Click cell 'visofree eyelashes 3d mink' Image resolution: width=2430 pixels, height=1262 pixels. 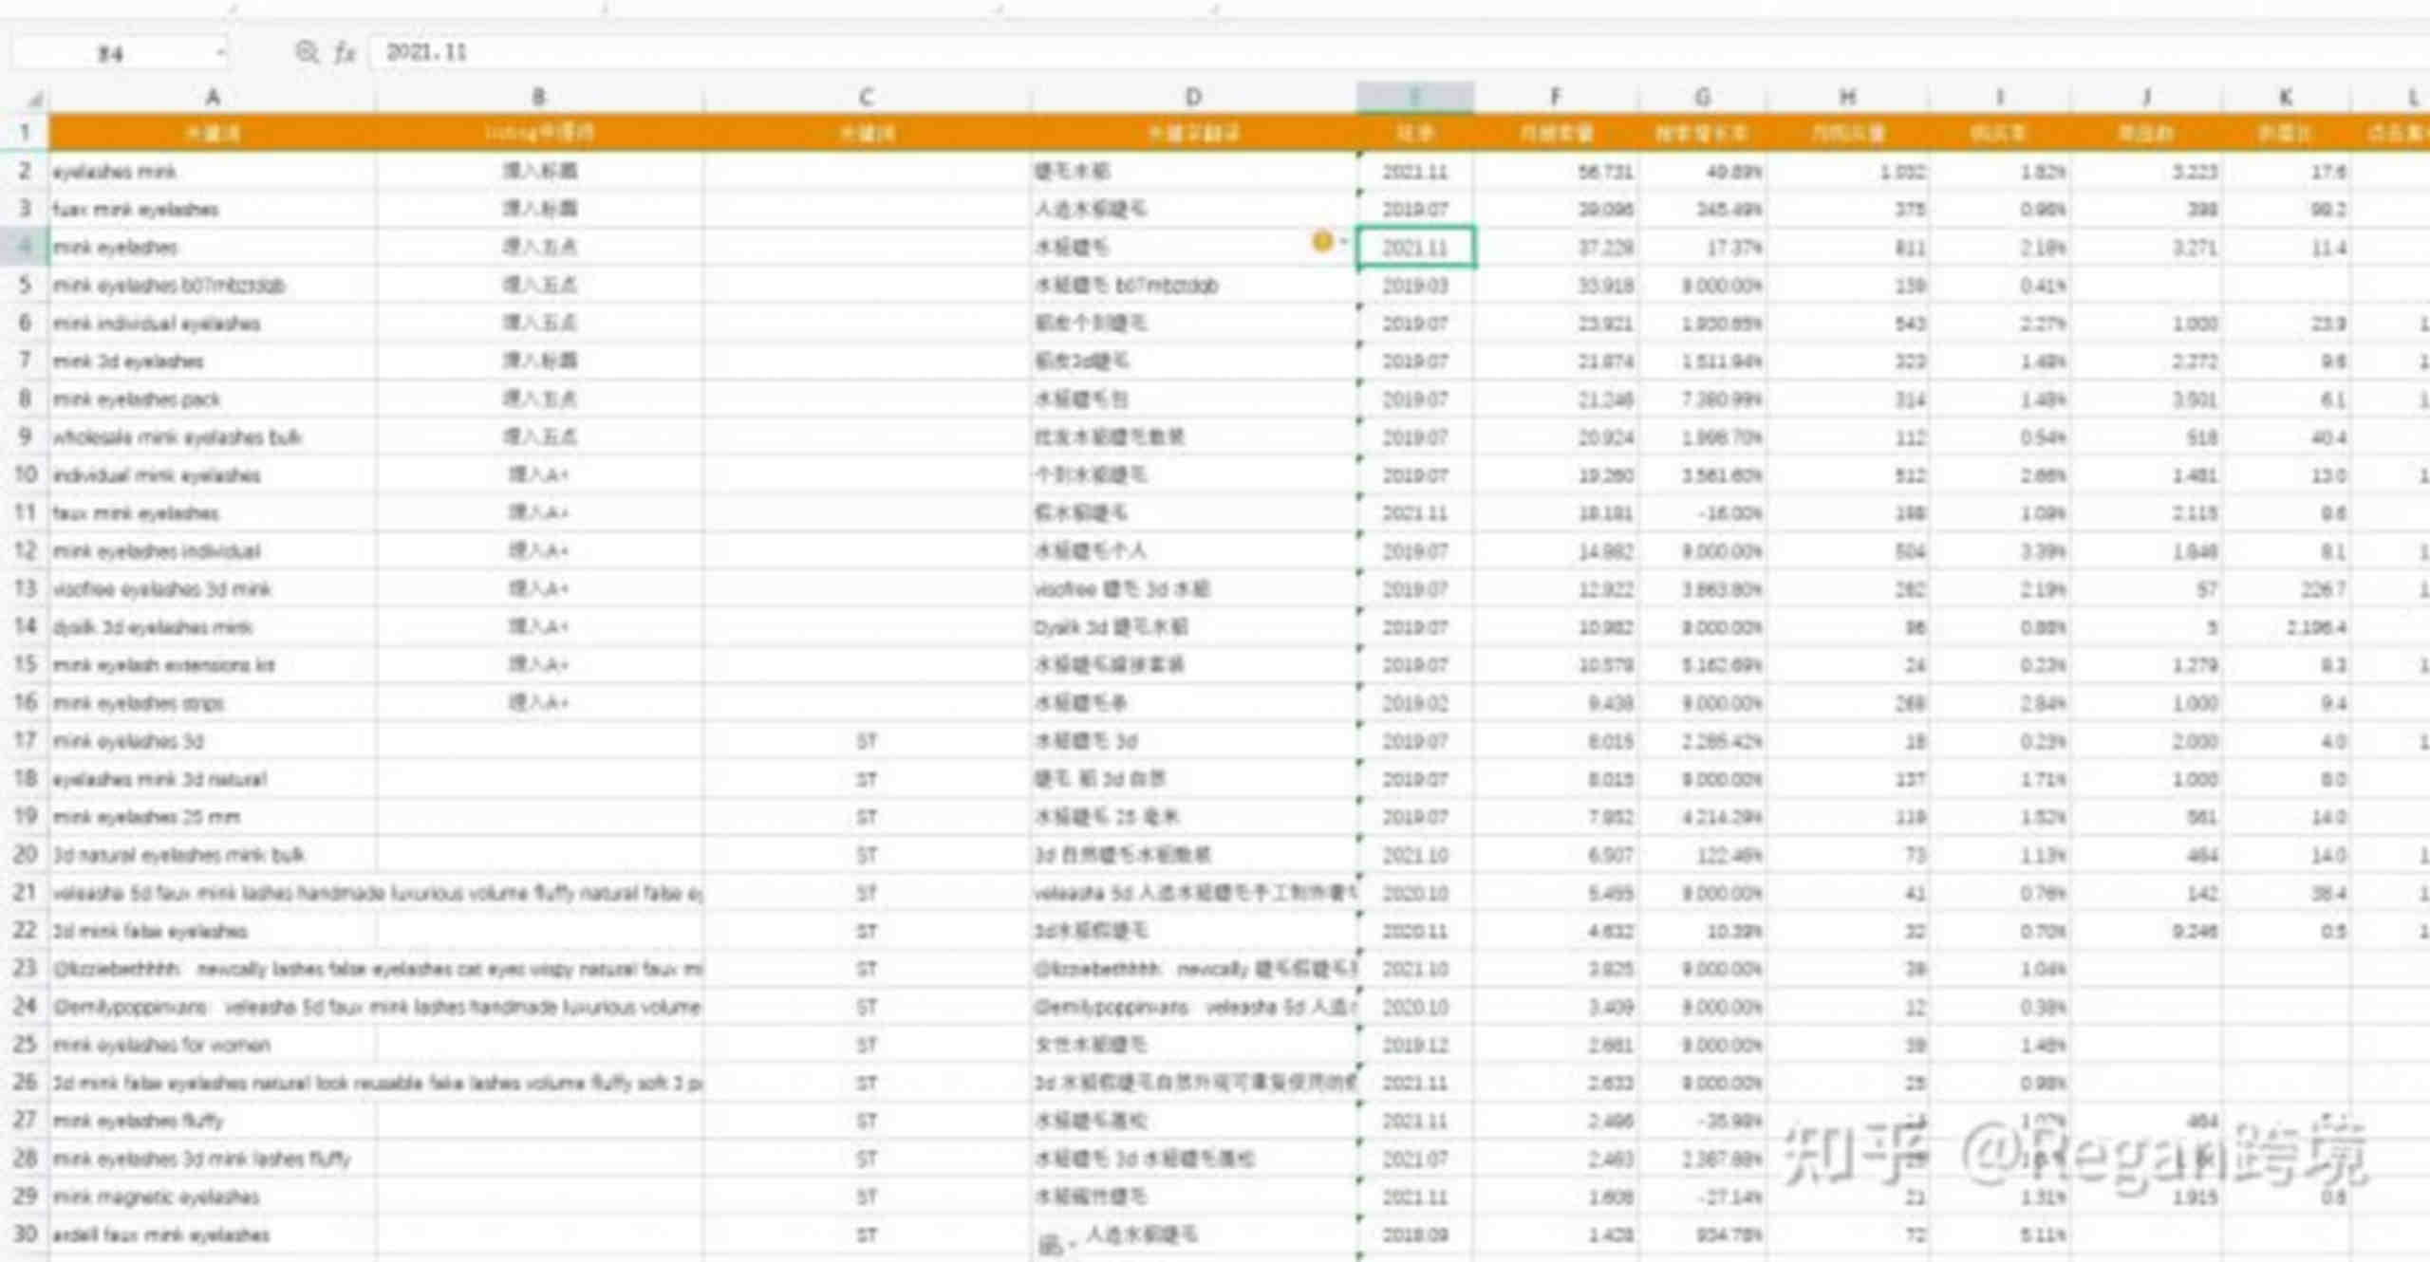coord(213,588)
